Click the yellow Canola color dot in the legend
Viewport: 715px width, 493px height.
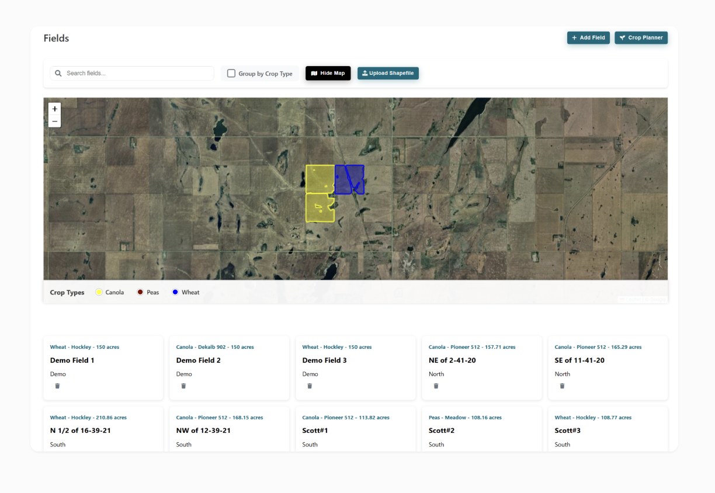(x=99, y=291)
